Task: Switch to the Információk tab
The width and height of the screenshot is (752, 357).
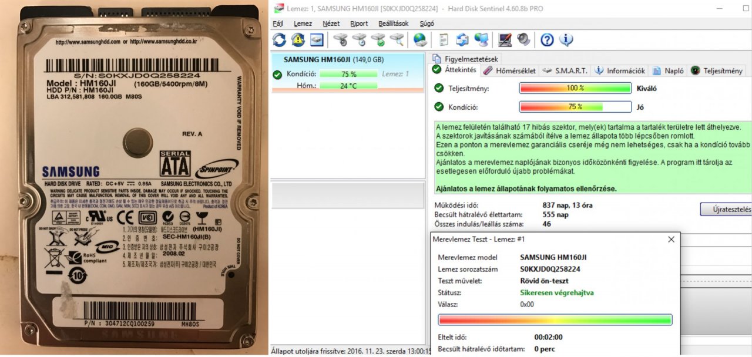Action: tap(620, 70)
